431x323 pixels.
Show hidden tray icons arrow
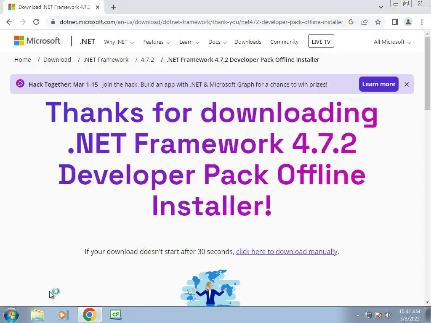[358, 315]
